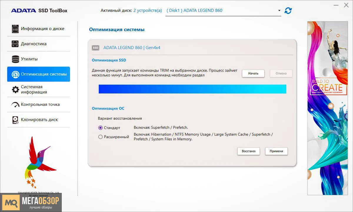Image resolution: width=353 pixels, height=212 pixels.
Task: Refresh the disk list with the blue arrows icon
Action: [288, 11]
